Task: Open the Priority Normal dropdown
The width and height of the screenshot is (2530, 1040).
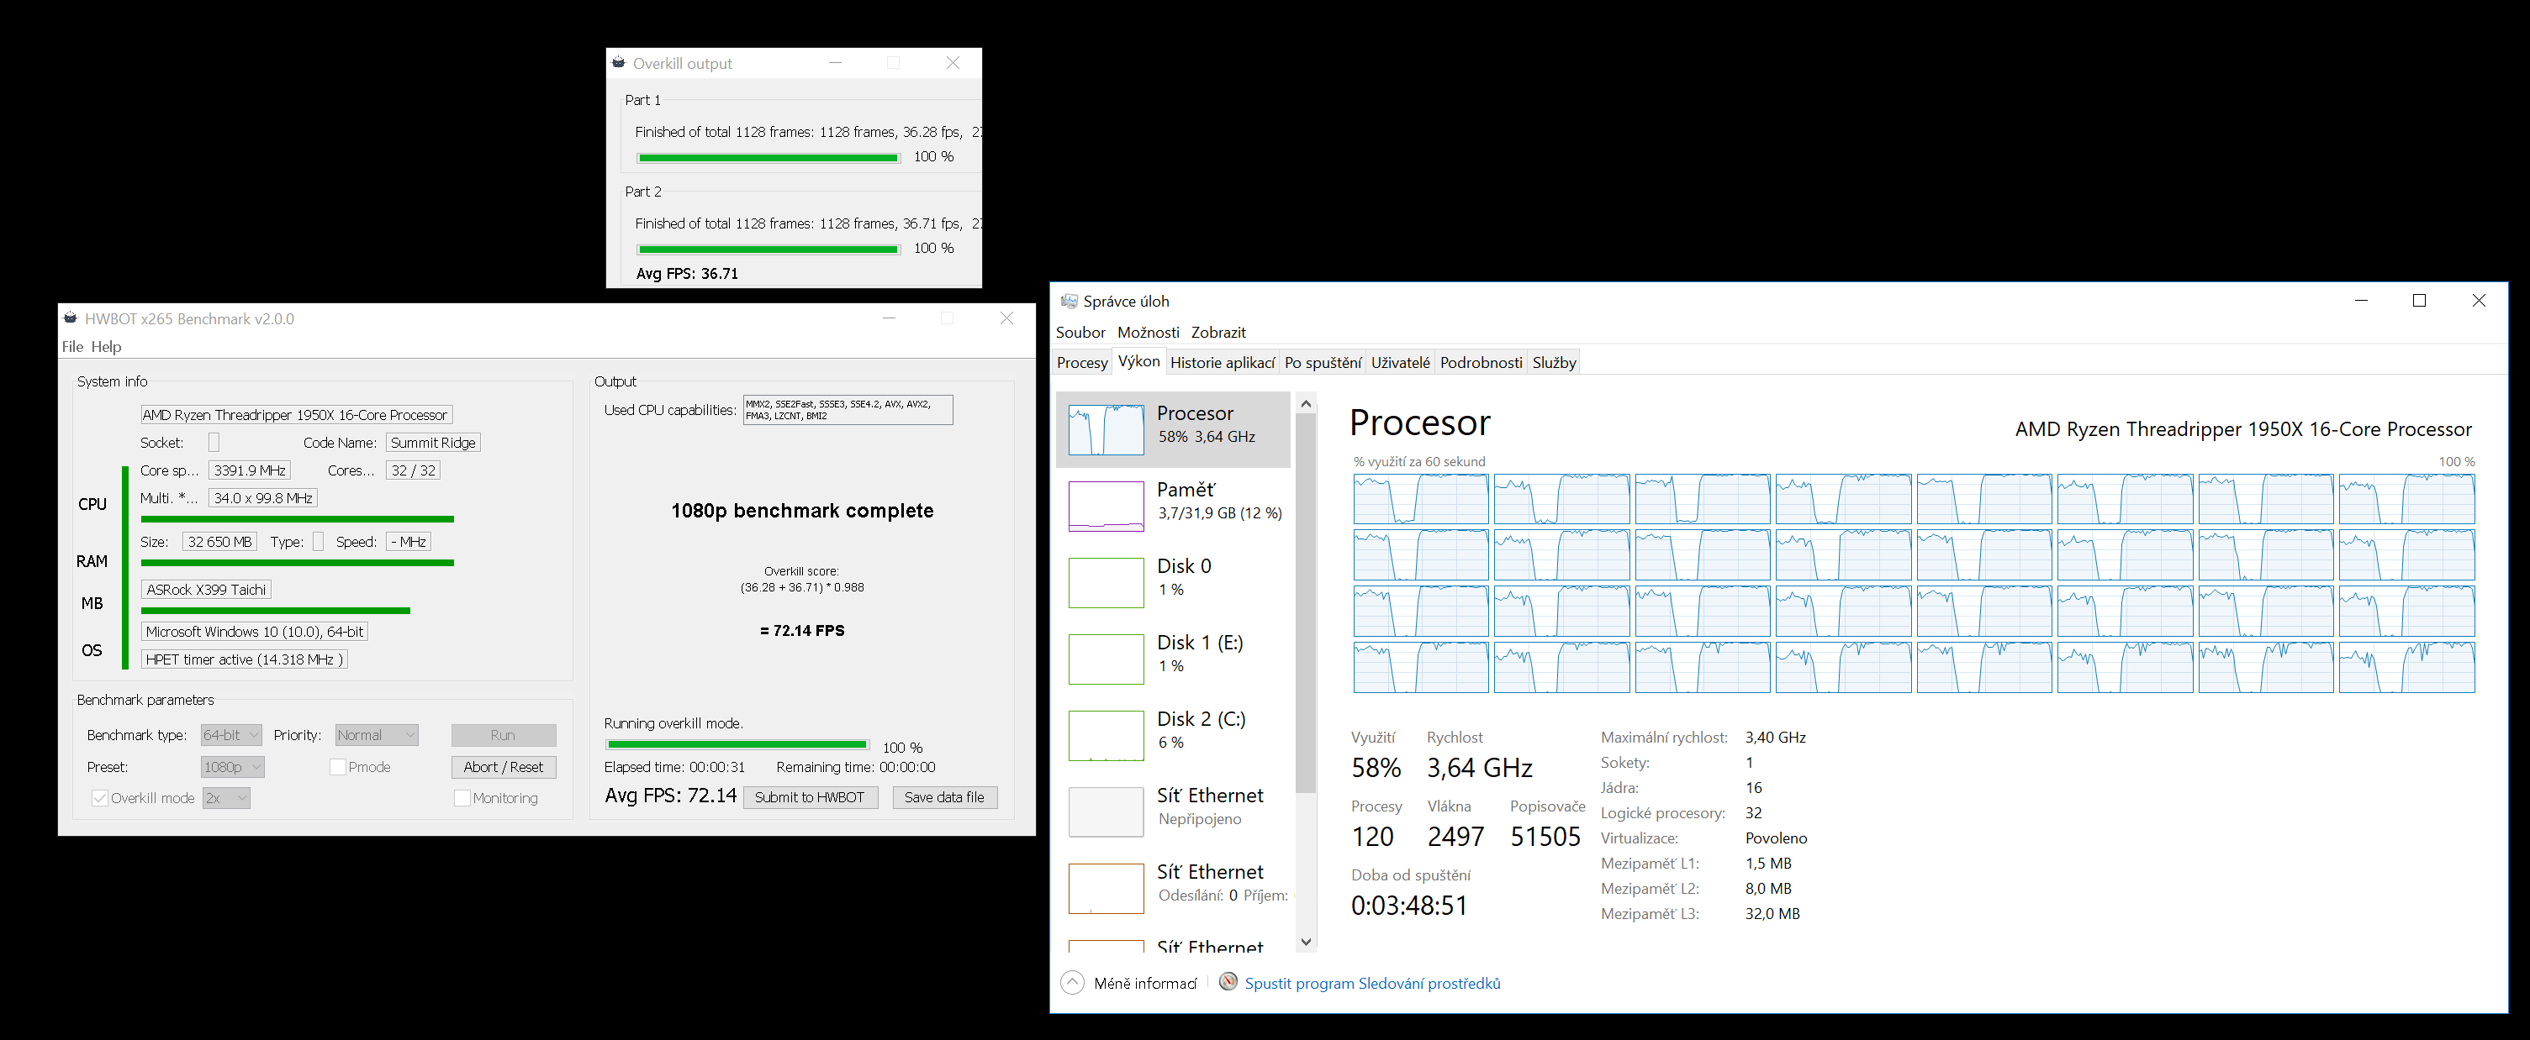Action: 378,735
